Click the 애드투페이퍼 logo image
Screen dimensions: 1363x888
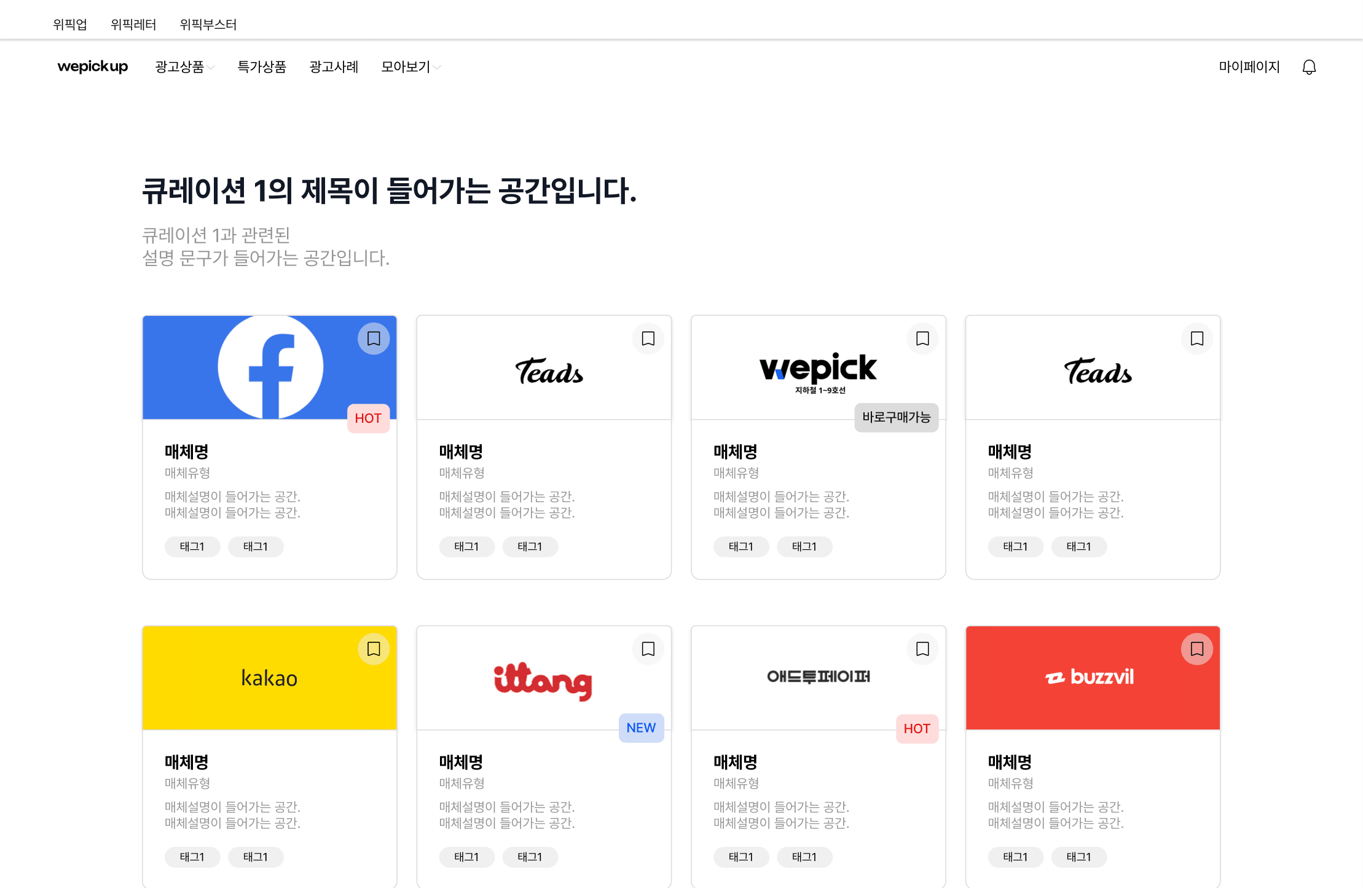[819, 677]
